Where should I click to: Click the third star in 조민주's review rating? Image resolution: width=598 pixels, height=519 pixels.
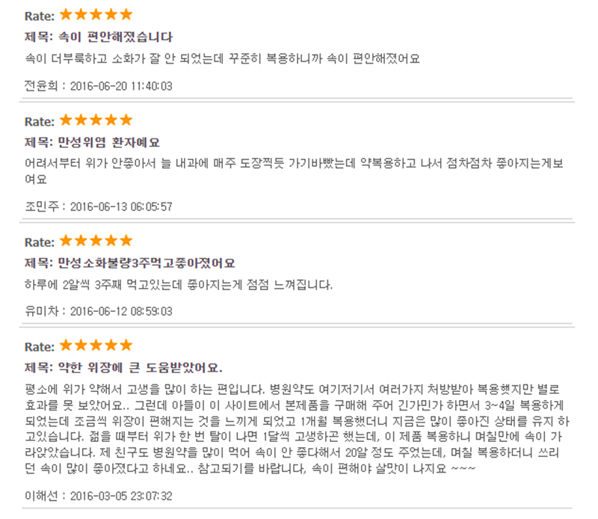coord(96,120)
